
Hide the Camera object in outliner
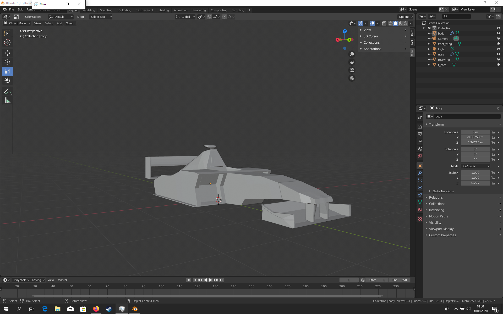coord(498,39)
